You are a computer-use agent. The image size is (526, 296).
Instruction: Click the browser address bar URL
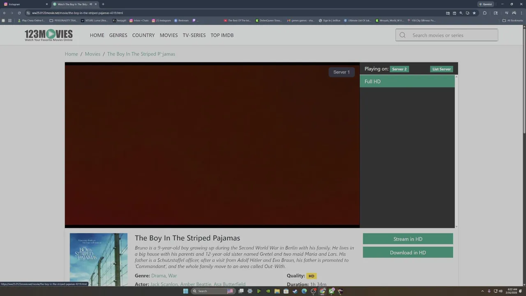[x=77, y=13]
